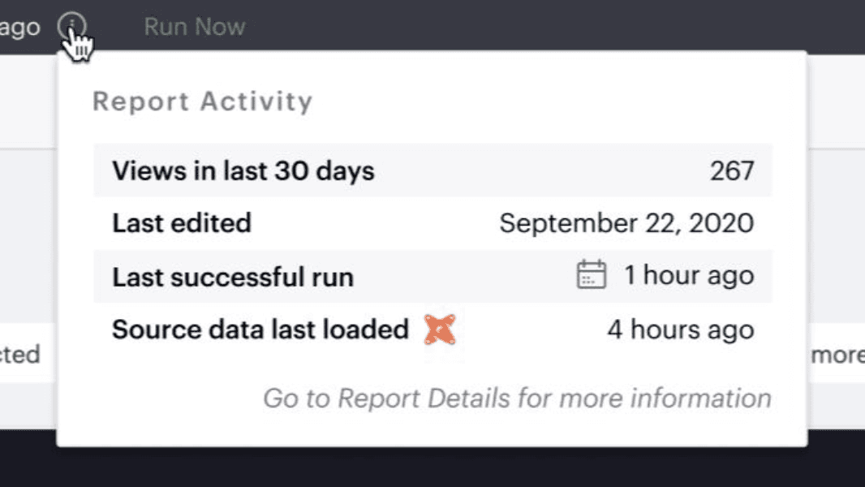Select the Last edited label

[182, 223]
